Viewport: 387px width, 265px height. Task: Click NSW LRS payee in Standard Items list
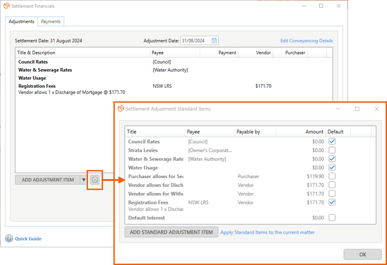pyautogui.click(x=198, y=202)
